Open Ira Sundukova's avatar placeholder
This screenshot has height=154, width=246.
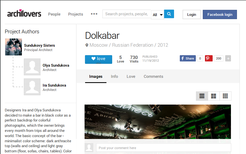click(32, 87)
